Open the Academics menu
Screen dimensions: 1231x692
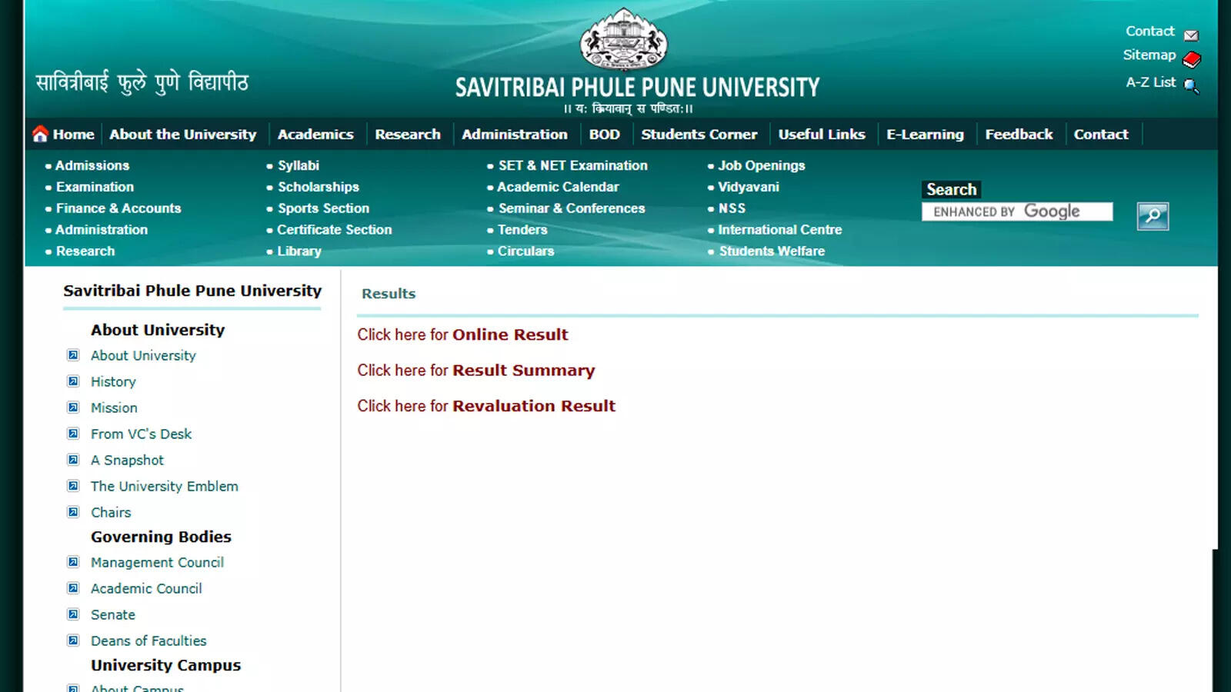pos(315,134)
